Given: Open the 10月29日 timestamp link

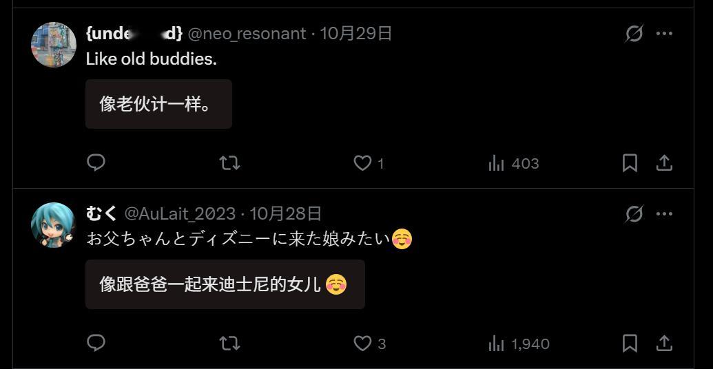Looking at the screenshot, I should point(356,34).
